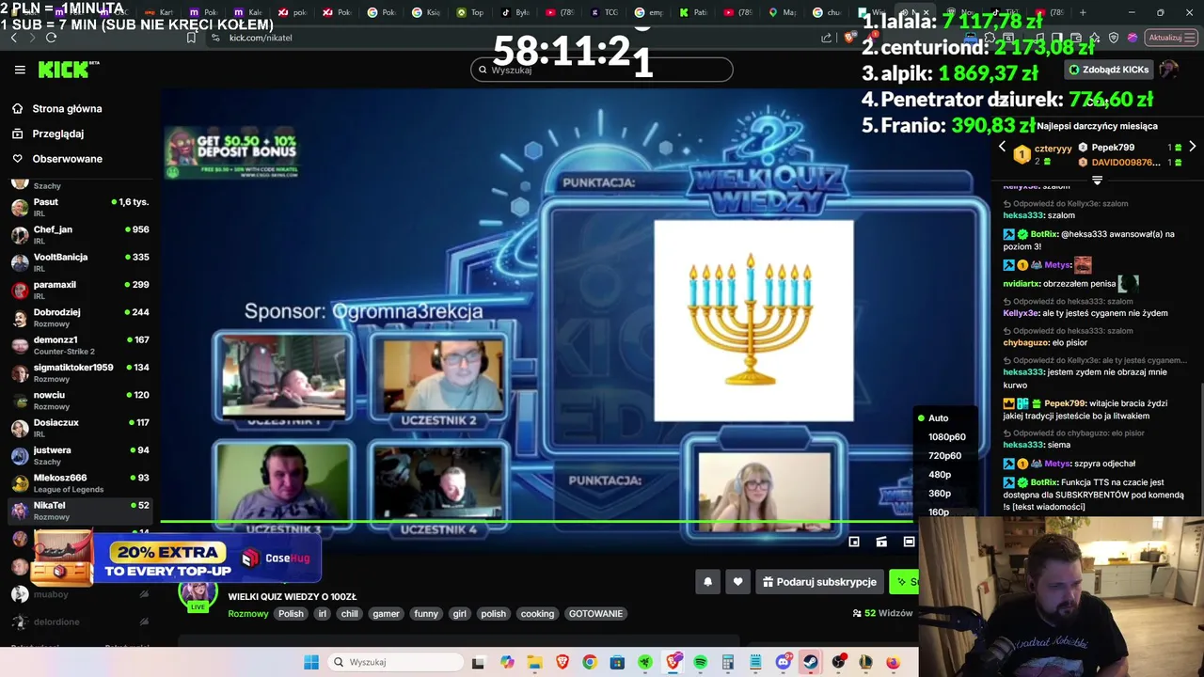Select the NikaTel channel in the sidebar

coord(79,511)
